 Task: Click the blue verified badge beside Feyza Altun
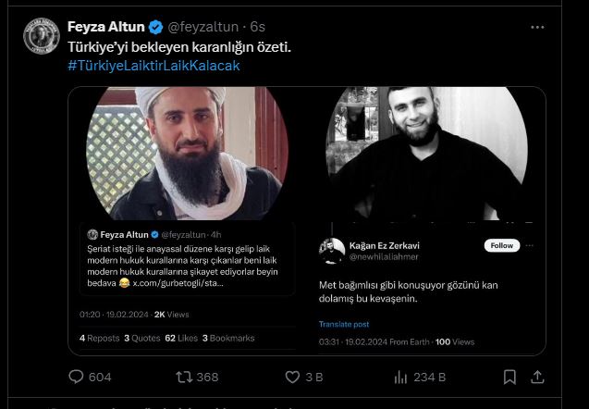pos(156,27)
